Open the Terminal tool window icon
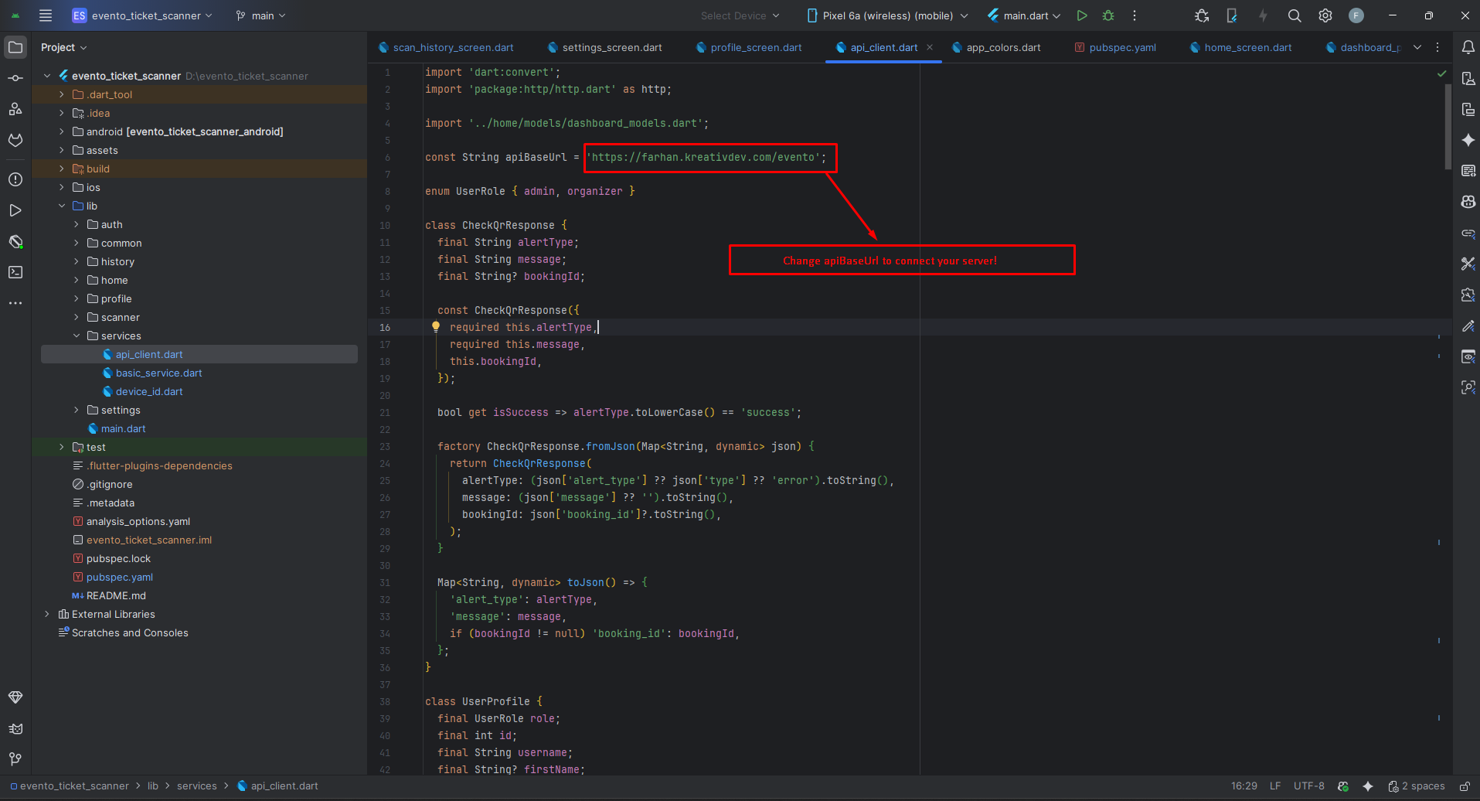The image size is (1480, 801). tap(15, 272)
